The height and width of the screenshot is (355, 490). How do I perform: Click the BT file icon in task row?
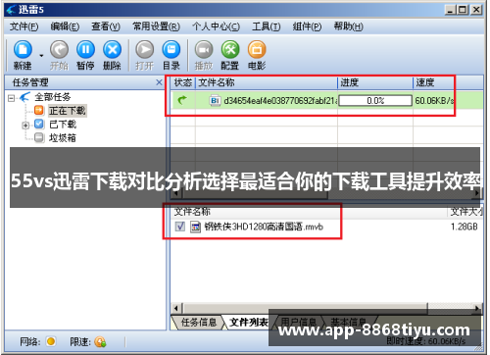(215, 101)
